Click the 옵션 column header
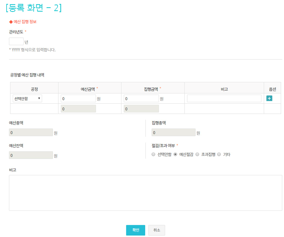Screen dimensions: 284x237 click(272, 89)
